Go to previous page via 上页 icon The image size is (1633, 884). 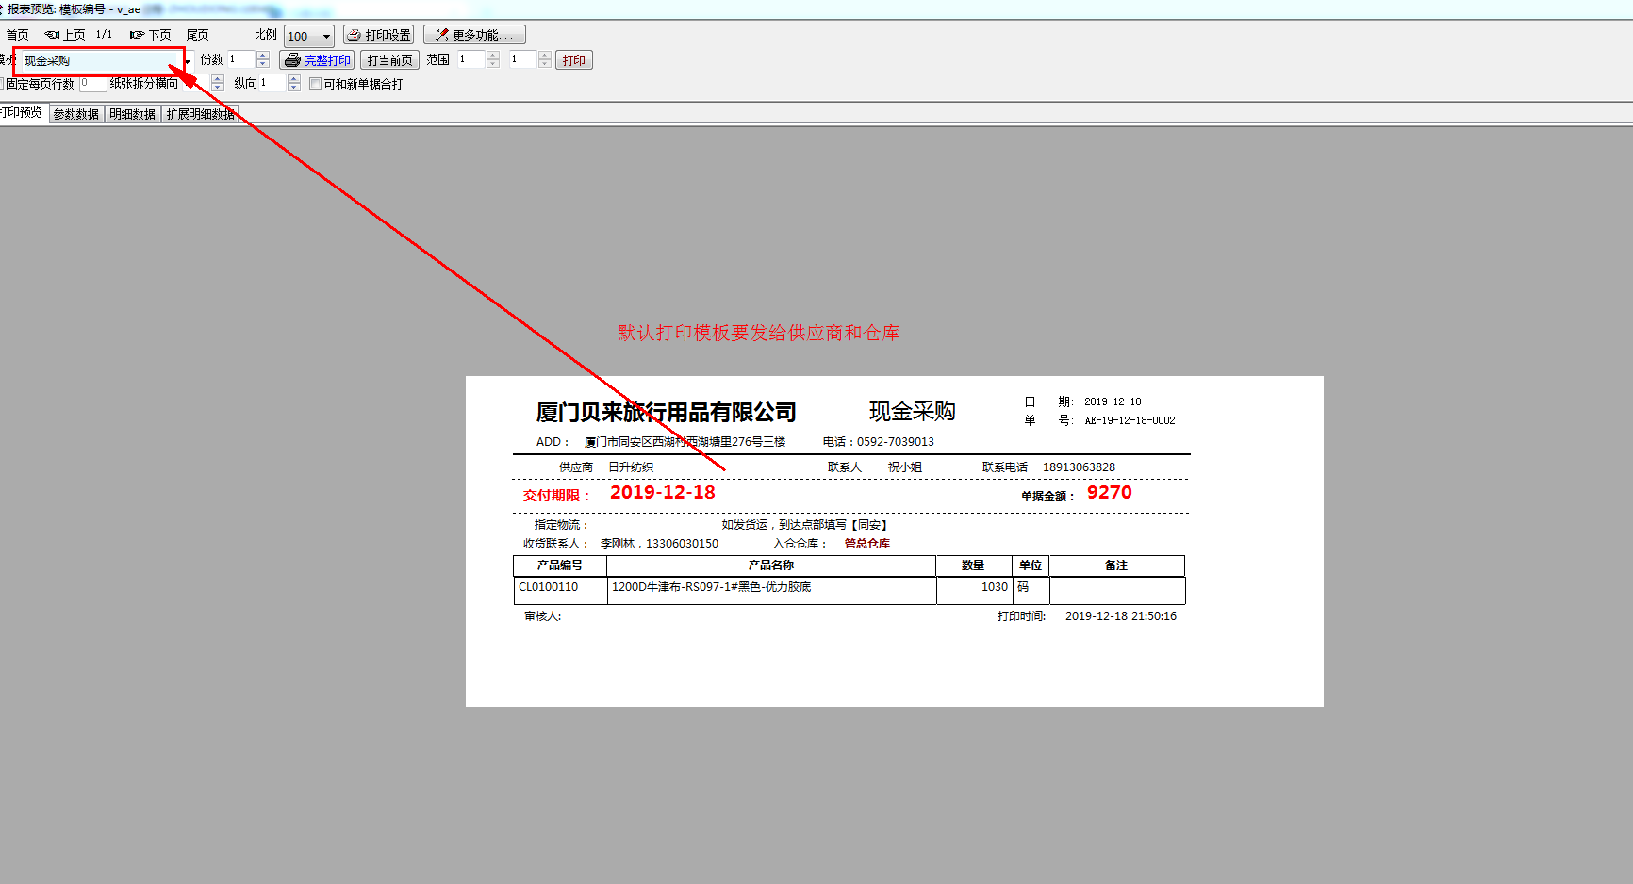pyautogui.click(x=53, y=35)
